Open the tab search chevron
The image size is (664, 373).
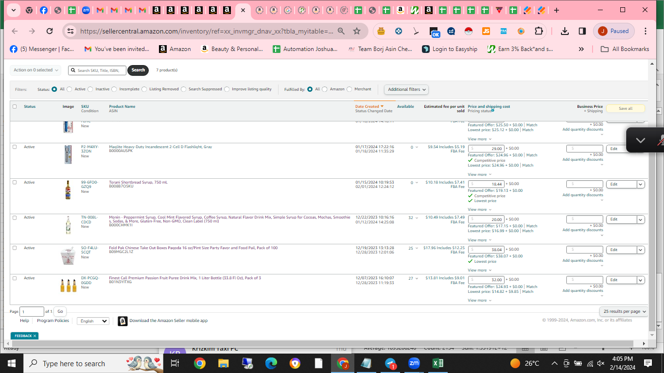(x=13, y=10)
